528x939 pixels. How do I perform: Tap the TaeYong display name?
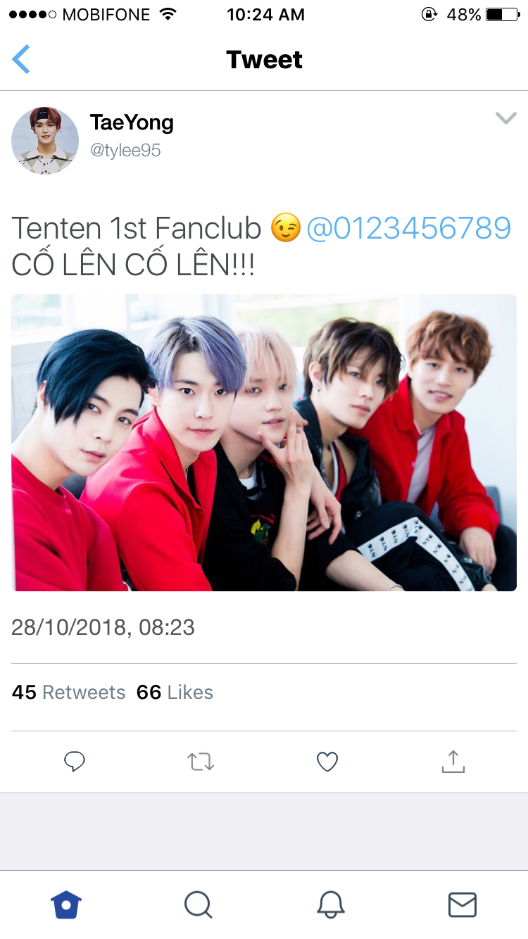tap(132, 122)
